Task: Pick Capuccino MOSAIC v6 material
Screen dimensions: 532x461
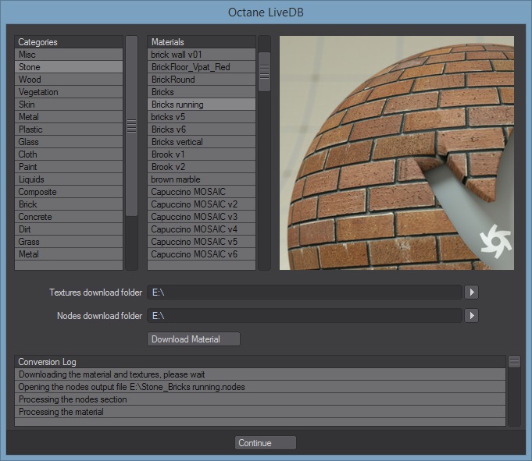Action: coord(202,254)
